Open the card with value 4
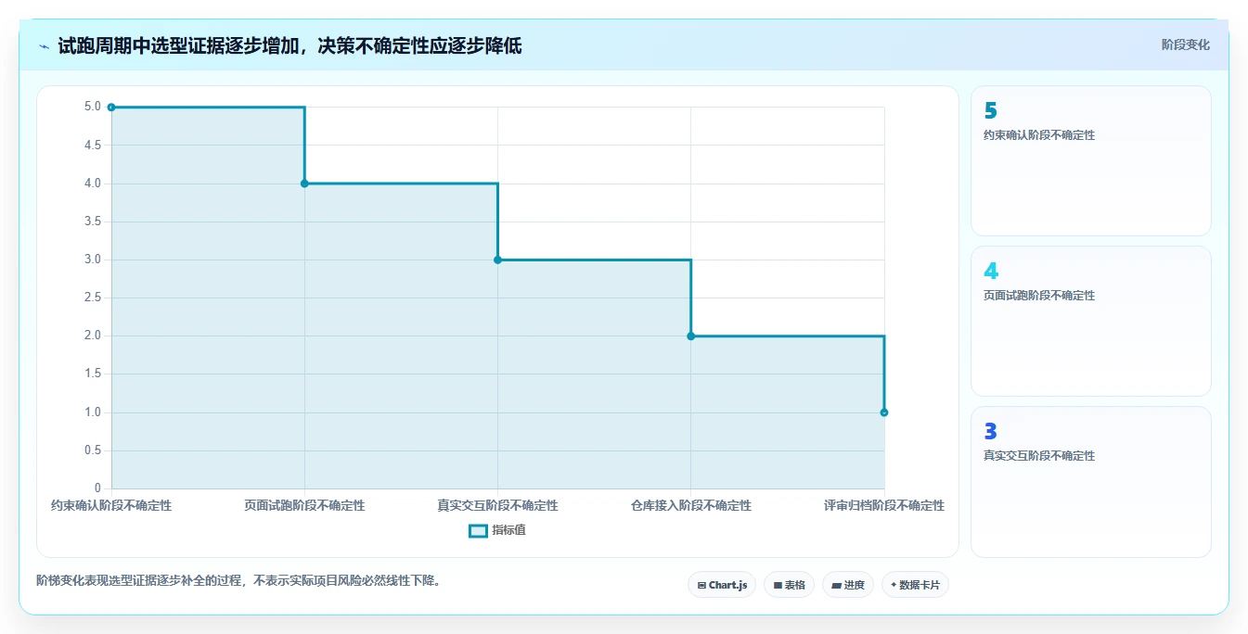Image resolution: width=1248 pixels, height=634 pixels. (1091, 322)
